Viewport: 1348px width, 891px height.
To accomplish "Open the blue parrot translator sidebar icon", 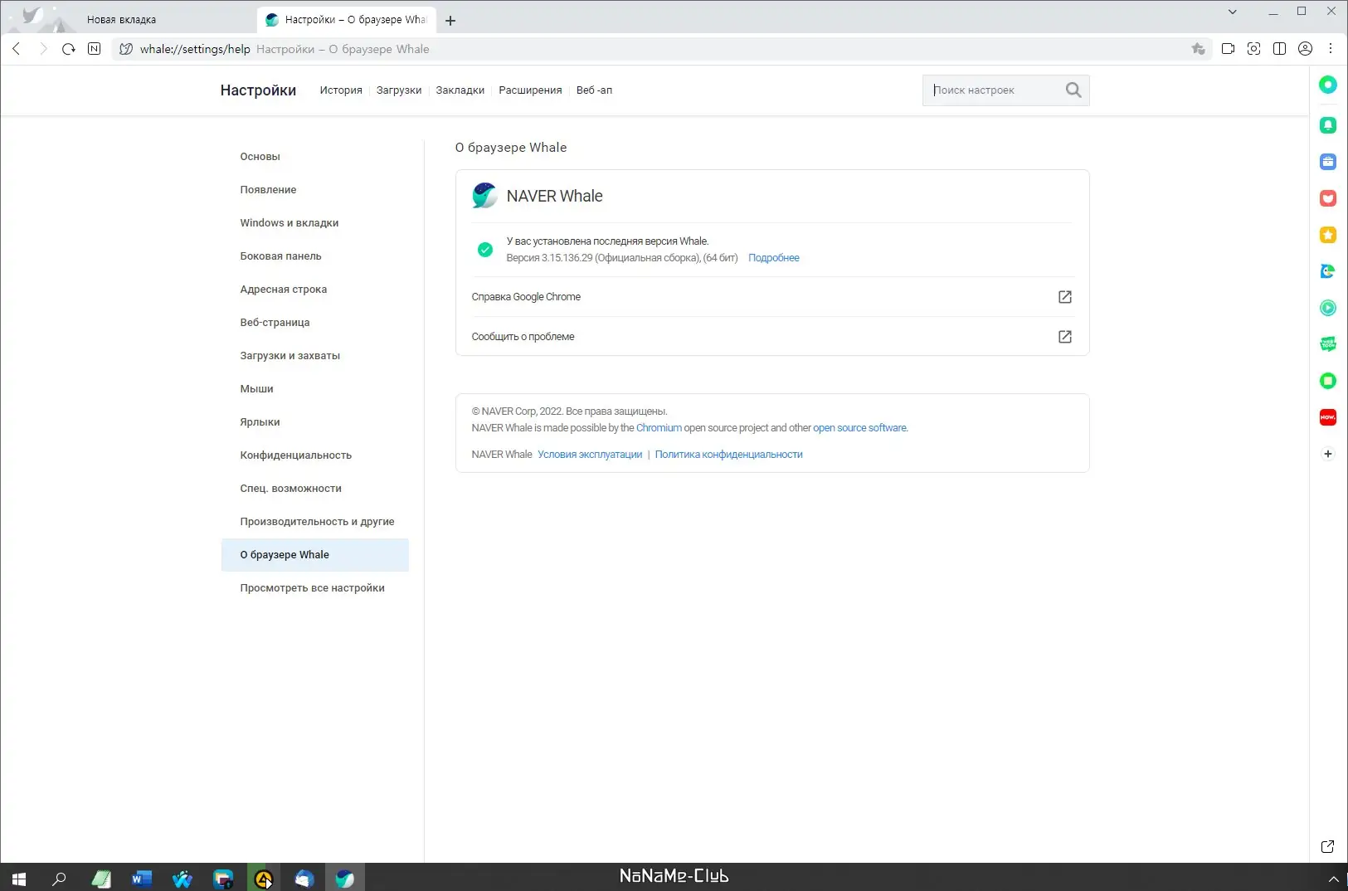I will click(1328, 271).
